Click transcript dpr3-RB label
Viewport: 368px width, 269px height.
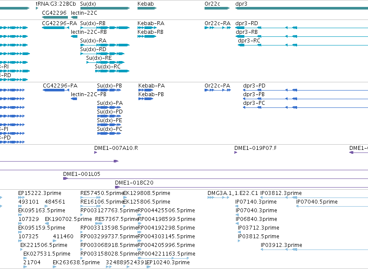[246, 32]
